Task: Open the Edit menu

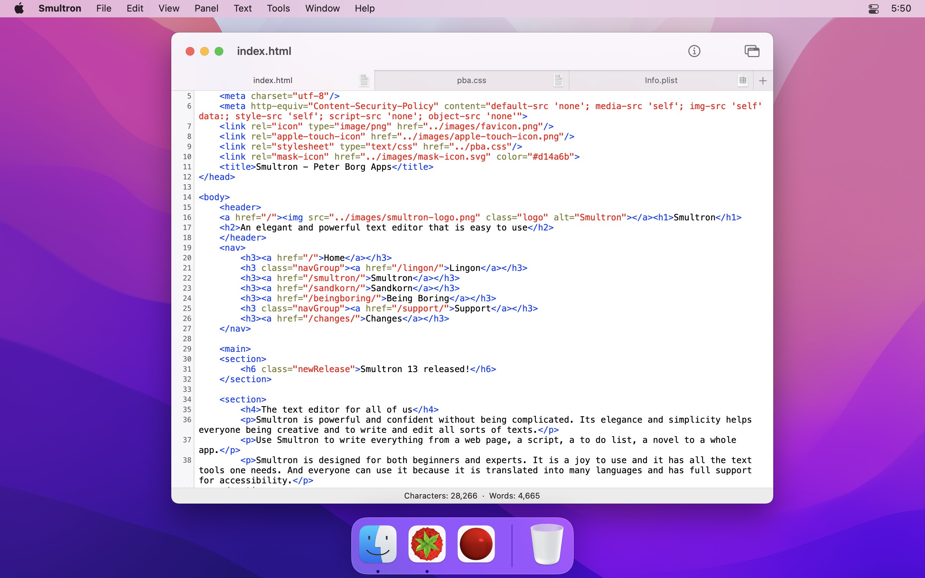Action: click(x=135, y=8)
